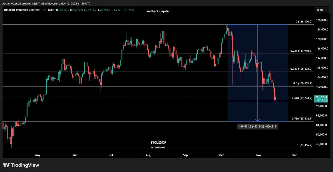Click the Dec label on time axis
Viewport: 333px width, 172px height.
tap(295, 155)
